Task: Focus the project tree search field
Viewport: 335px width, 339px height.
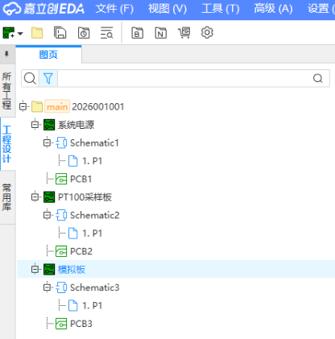Action: click(x=184, y=78)
